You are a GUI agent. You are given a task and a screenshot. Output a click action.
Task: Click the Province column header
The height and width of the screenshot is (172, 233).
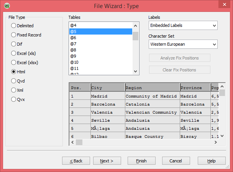coord(195,88)
